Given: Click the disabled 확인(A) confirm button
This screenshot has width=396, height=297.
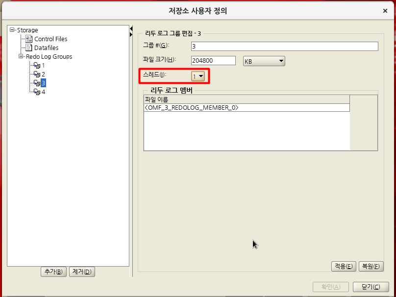Looking at the screenshot, I should click(331, 287).
